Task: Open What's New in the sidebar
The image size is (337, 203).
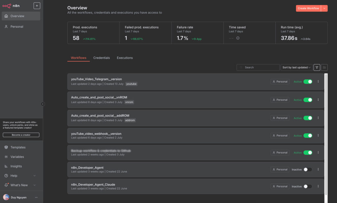Action: [x=21, y=185]
